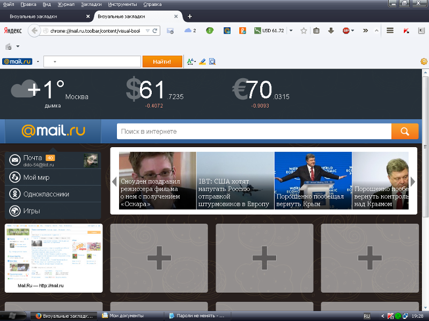Click the highlighter tool in Mail.ru toolbar
This screenshot has width=429, height=321.
(202, 62)
